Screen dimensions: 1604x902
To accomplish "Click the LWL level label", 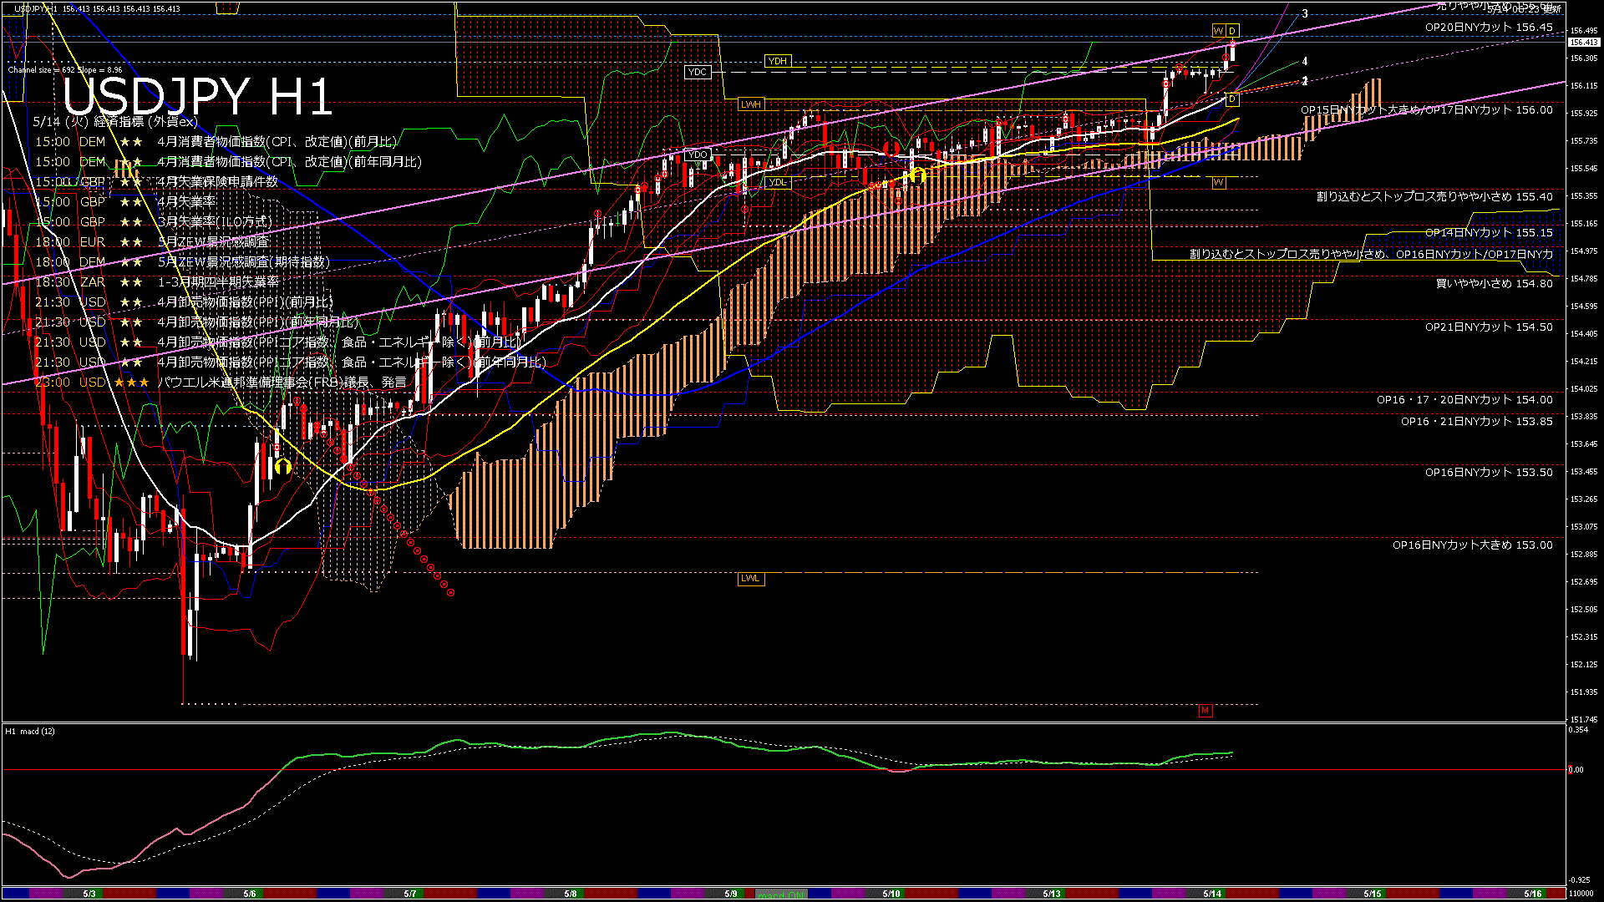I will click(750, 578).
